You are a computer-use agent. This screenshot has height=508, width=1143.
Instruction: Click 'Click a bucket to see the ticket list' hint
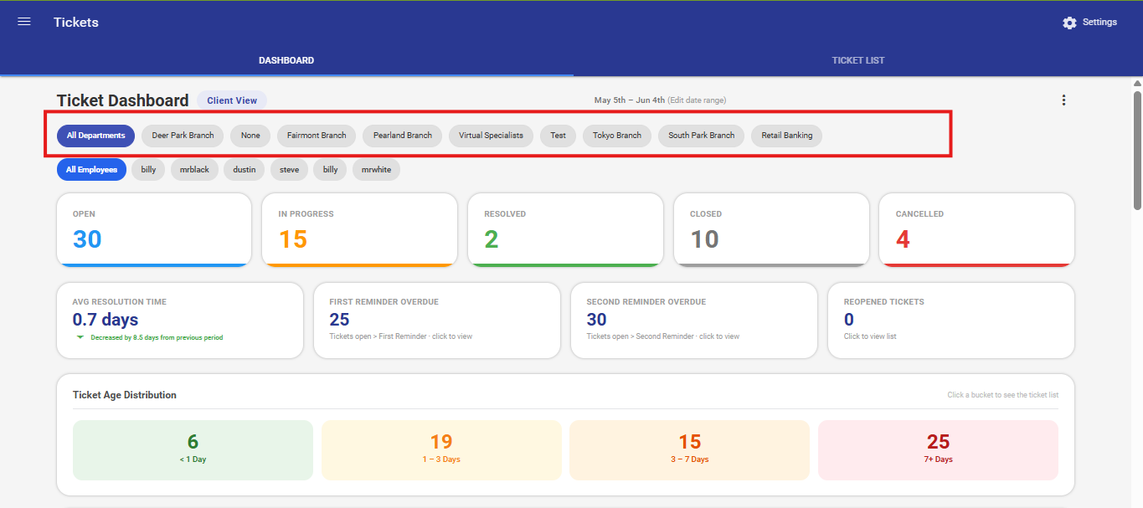click(x=1002, y=395)
